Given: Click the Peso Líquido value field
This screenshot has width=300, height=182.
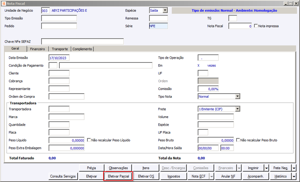Looking at the screenshot, I should (67, 140).
